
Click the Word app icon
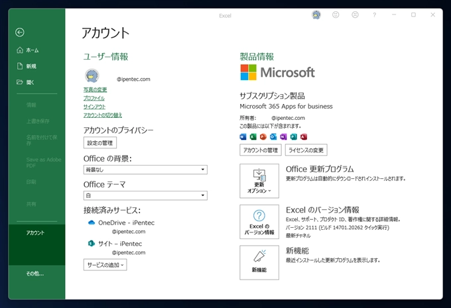tap(243, 136)
